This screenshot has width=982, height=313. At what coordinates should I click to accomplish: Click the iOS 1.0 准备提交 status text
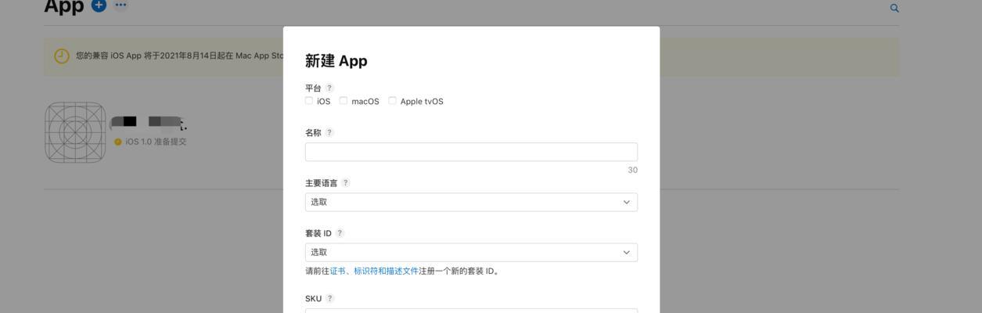[156, 142]
